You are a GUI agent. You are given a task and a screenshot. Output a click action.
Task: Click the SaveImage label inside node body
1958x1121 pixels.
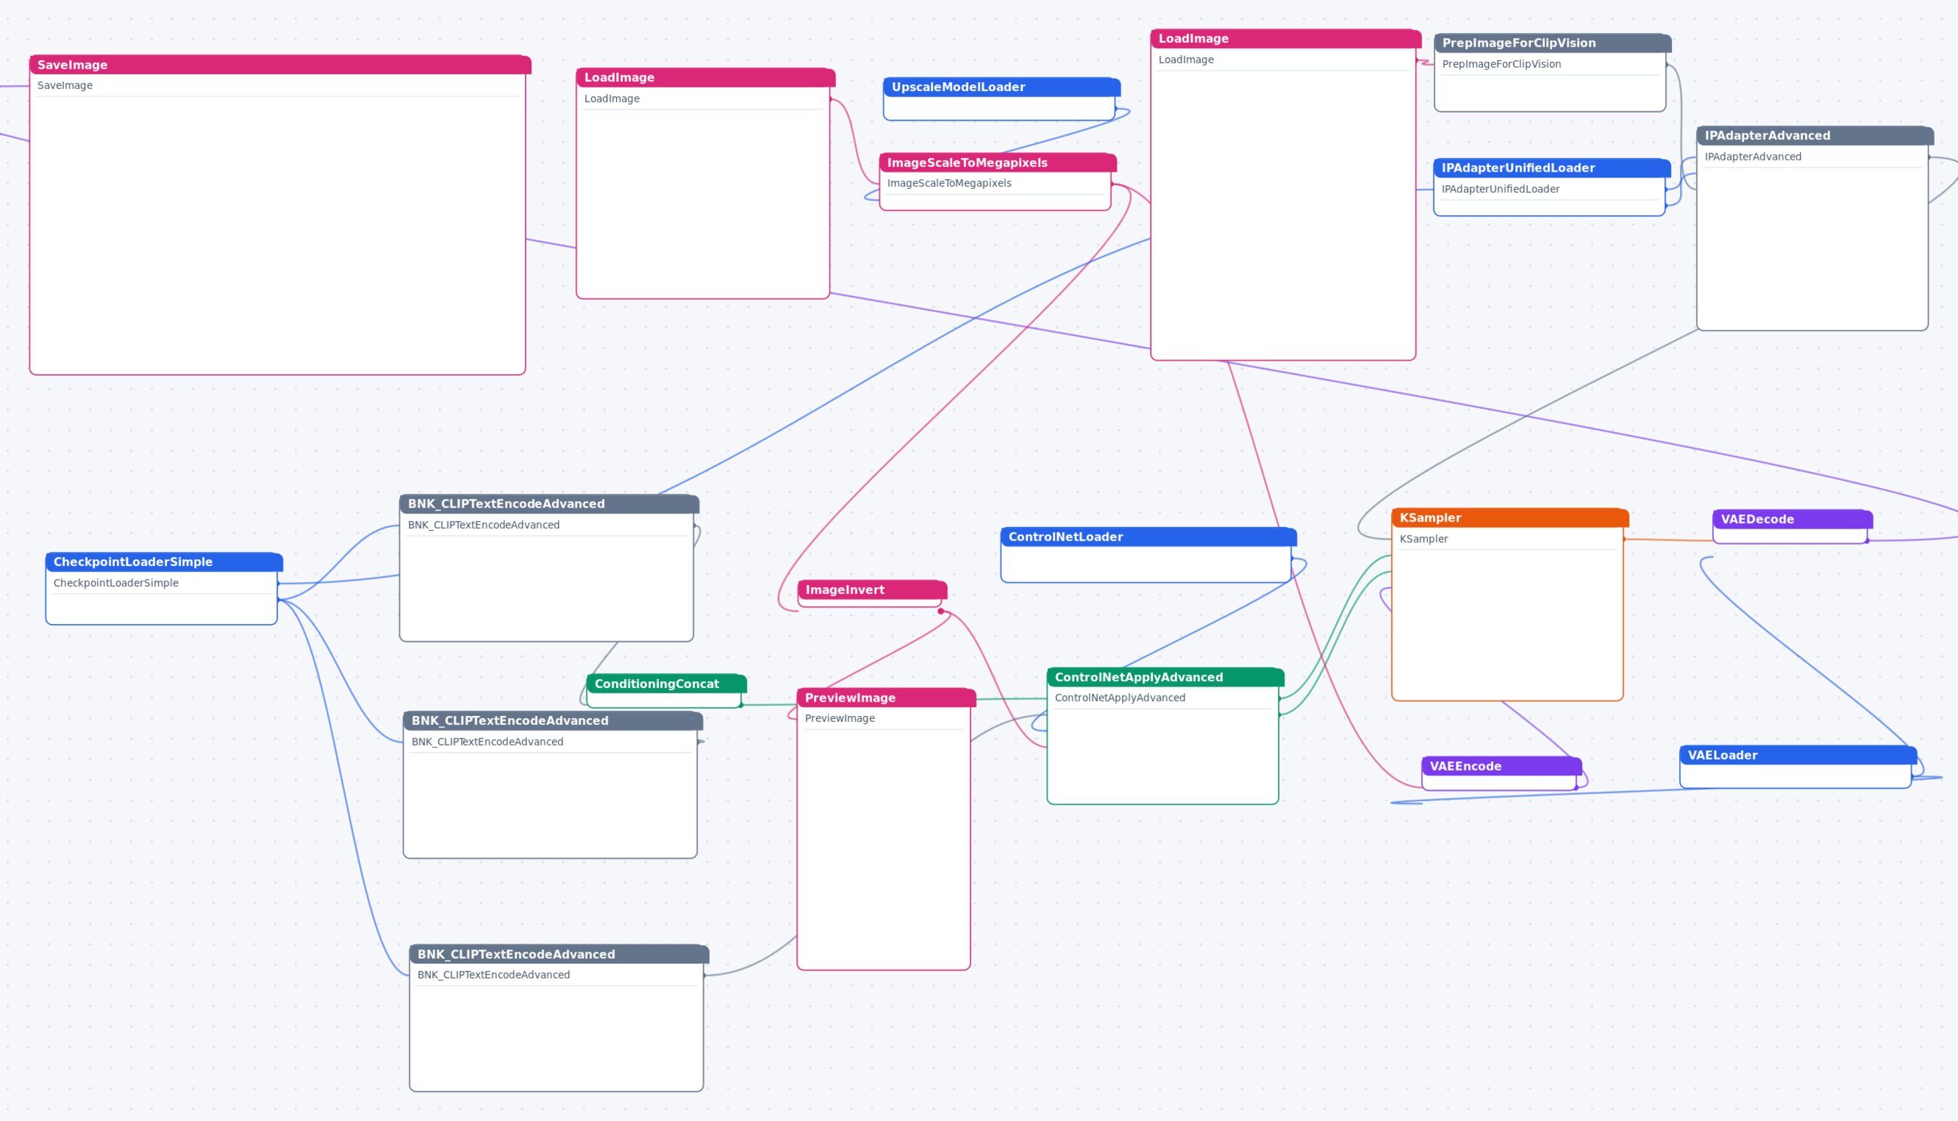coord(65,86)
